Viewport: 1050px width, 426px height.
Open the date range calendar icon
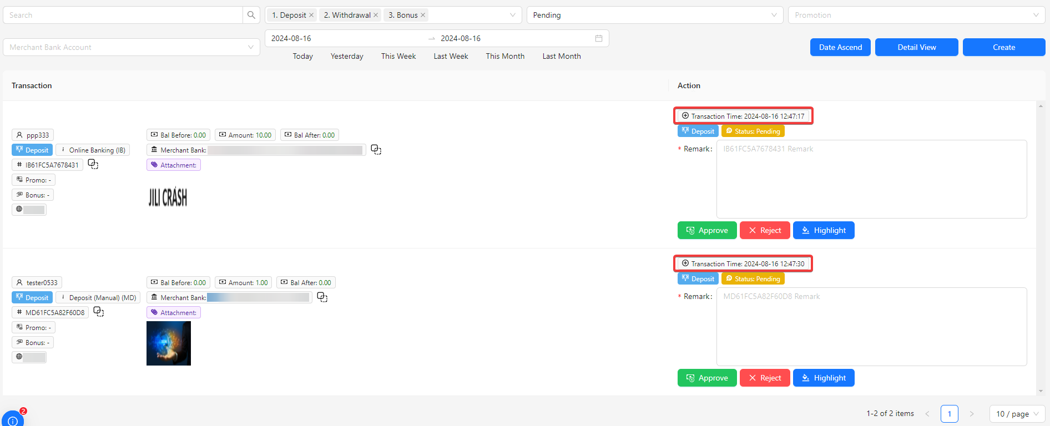tap(599, 38)
